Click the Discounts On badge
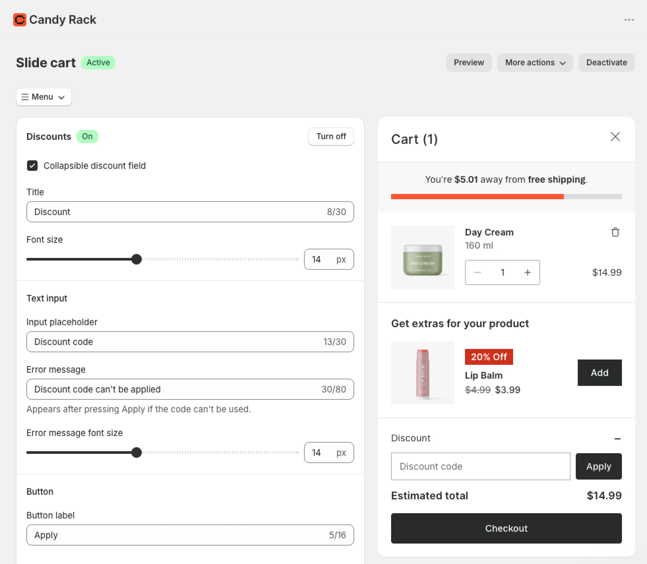The height and width of the screenshot is (564, 647). (x=87, y=137)
